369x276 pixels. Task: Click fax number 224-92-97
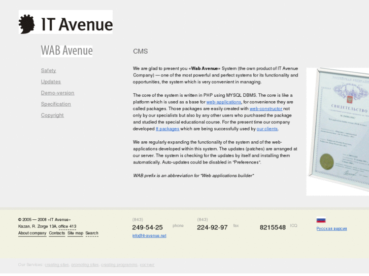coord(212,227)
